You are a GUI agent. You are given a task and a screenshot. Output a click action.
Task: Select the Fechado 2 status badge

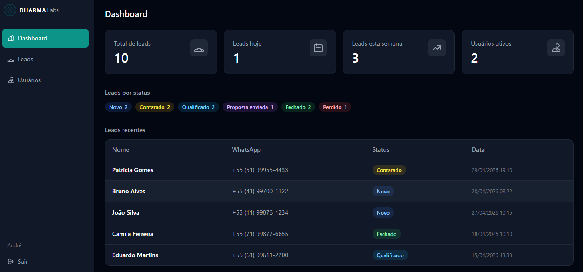coord(298,107)
